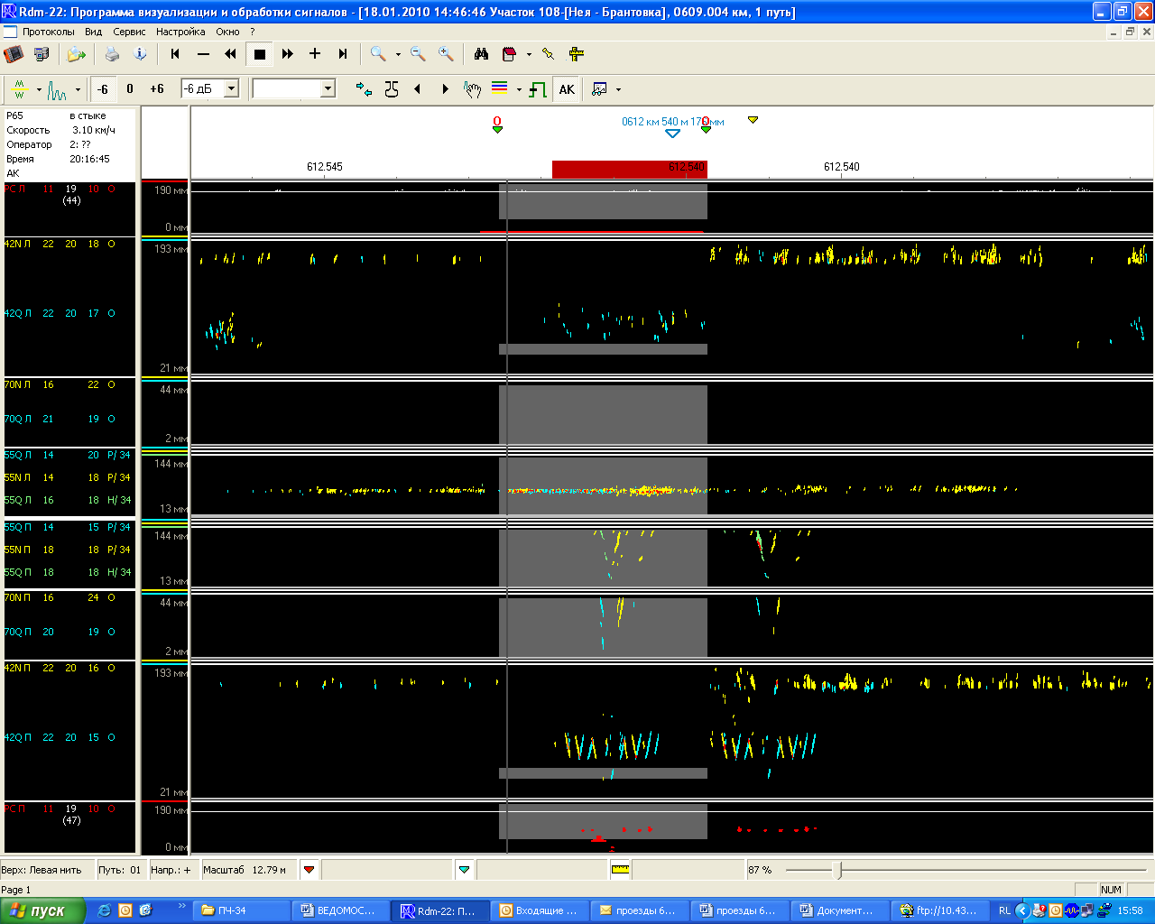1155x924 pixels.
Task: Open the -6 дБ dropdown list
Action: (231, 88)
